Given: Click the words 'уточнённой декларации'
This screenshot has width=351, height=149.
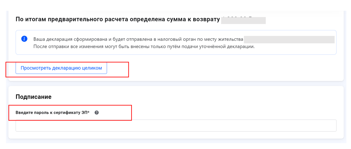Looking at the screenshot, I should coord(229,47).
